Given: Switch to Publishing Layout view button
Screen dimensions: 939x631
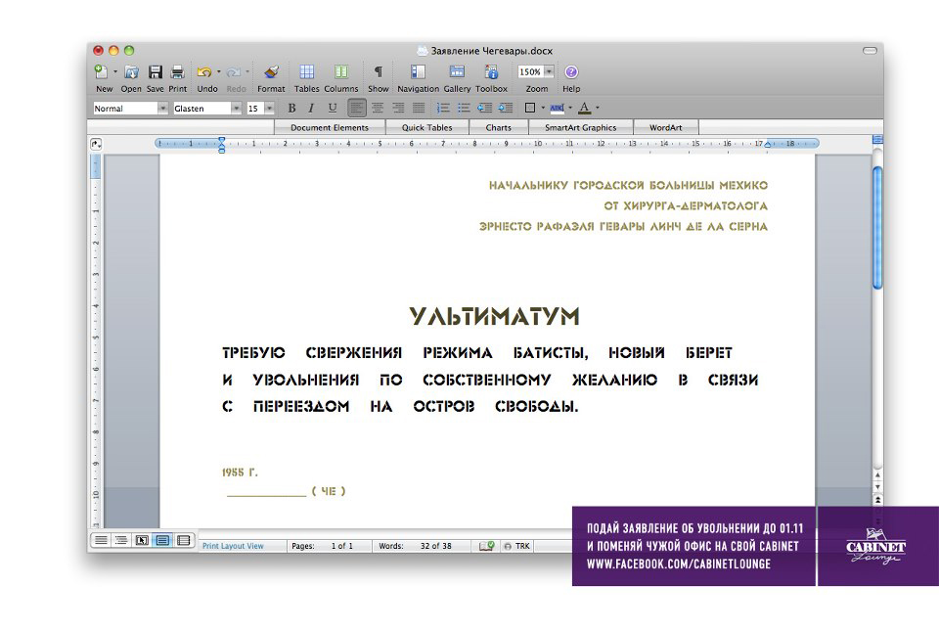Looking at the screenshot, I should [x=142, y=541].
